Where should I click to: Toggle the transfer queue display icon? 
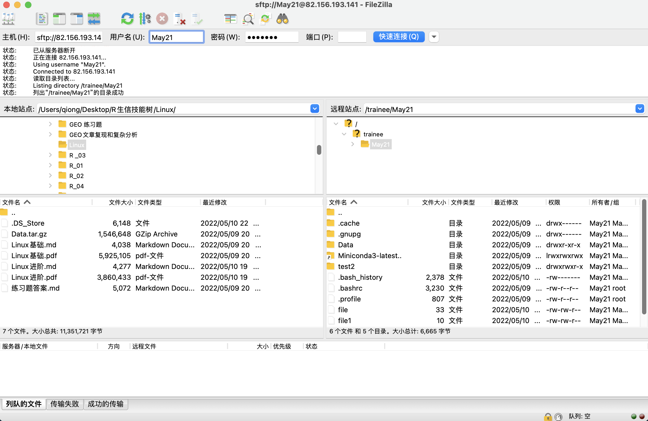94,19
